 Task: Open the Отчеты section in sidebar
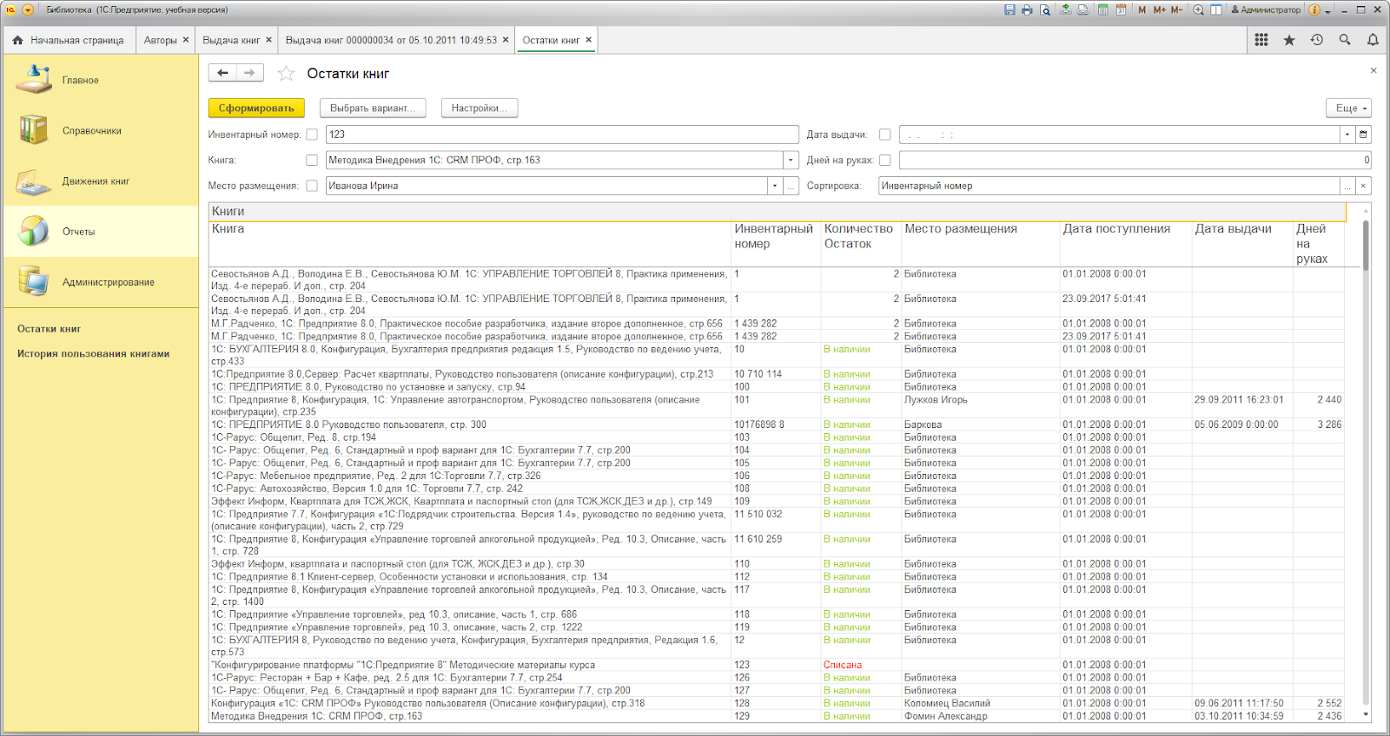[101, 231]
